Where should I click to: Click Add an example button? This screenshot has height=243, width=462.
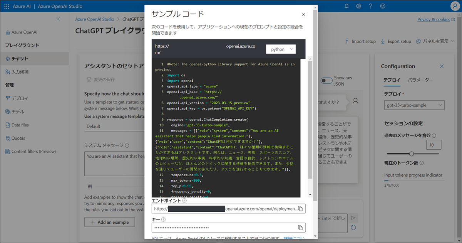pos(109,222)
